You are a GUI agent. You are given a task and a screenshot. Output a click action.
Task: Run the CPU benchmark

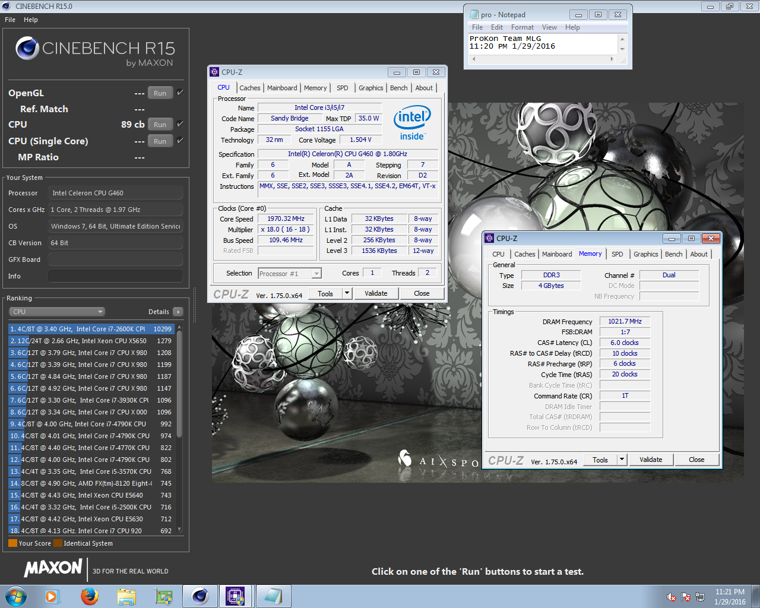(x=160, y=125)
